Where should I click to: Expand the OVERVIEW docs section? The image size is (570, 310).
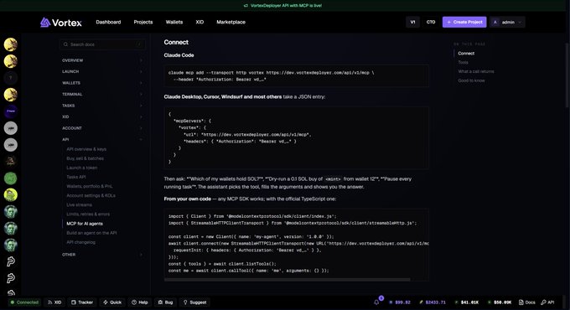click(101, 60)
